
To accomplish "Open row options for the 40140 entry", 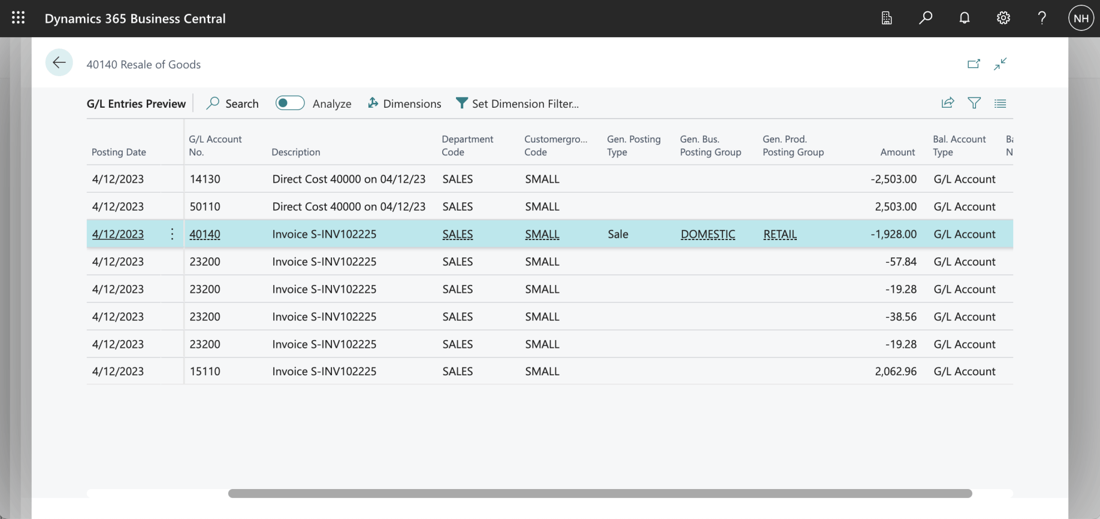I will pos(172,234).
